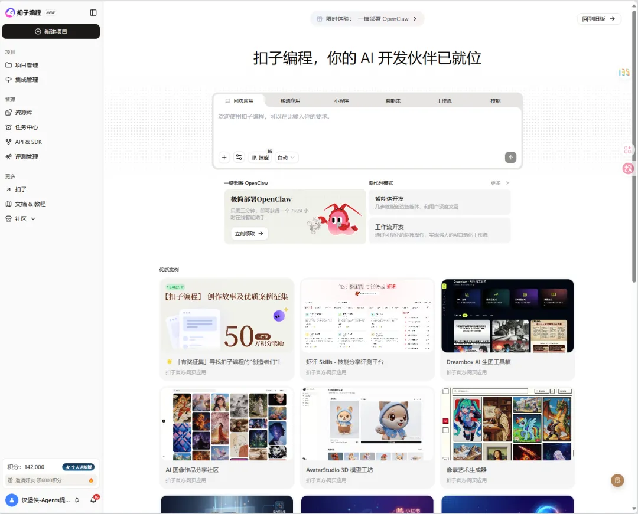Click the 任务中心 clock icon
Viewport: 638px width, 514px height.
pos(8,127)
